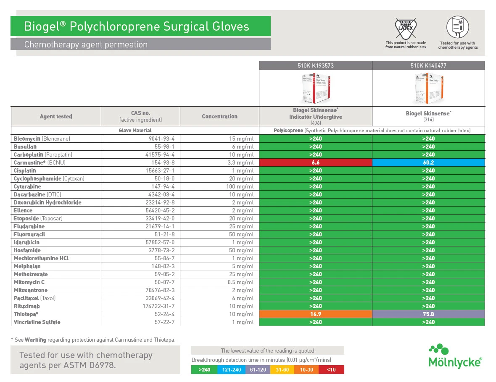Select the Idarubicin agent name
The height and width of the screenshot is (382, 496).
pyautogui.click(x=26, y=242)
